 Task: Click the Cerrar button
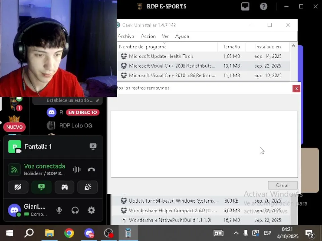282,185
